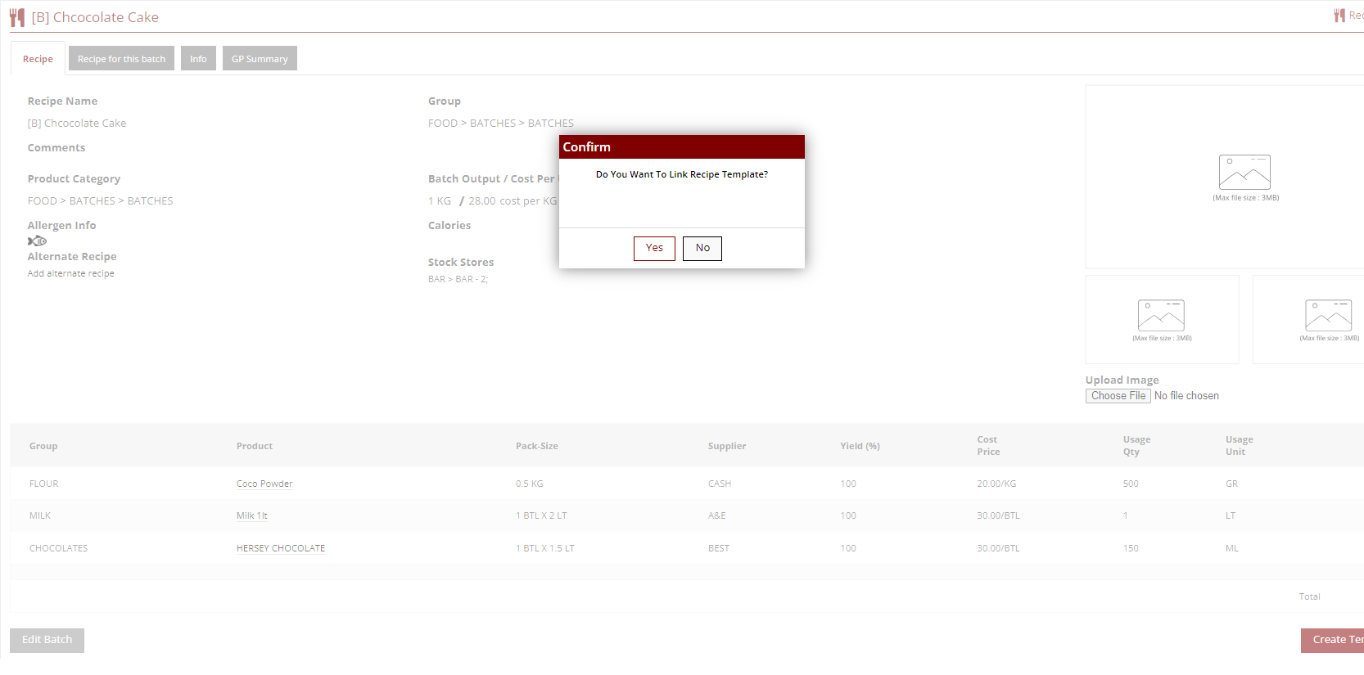
Task: Click the BAR > BAR - 2 stock store
Action: coord(458,279)
